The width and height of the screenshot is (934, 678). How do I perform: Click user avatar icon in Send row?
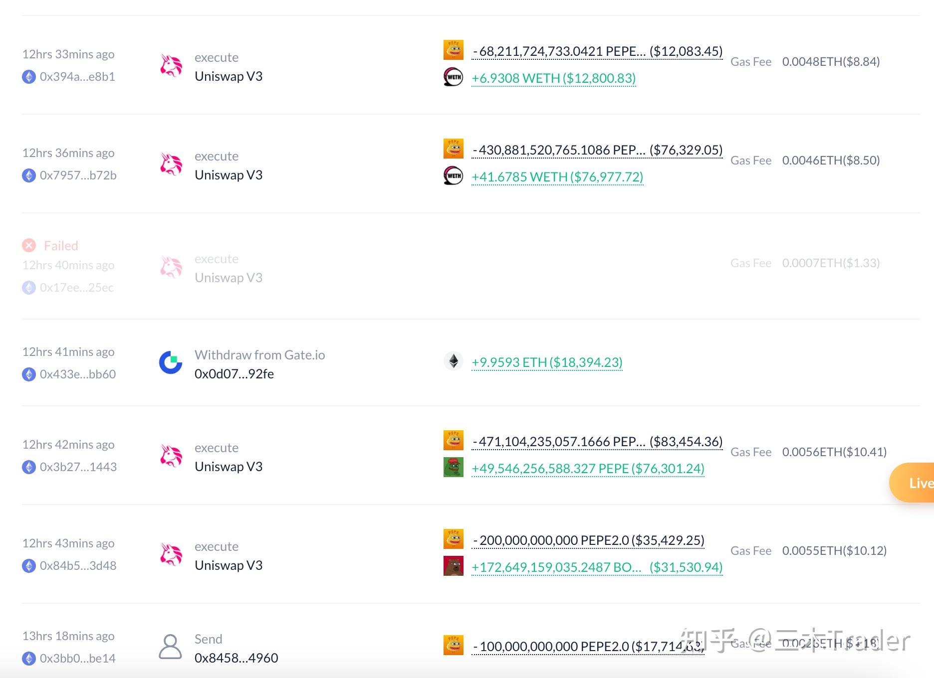point(170,647)
